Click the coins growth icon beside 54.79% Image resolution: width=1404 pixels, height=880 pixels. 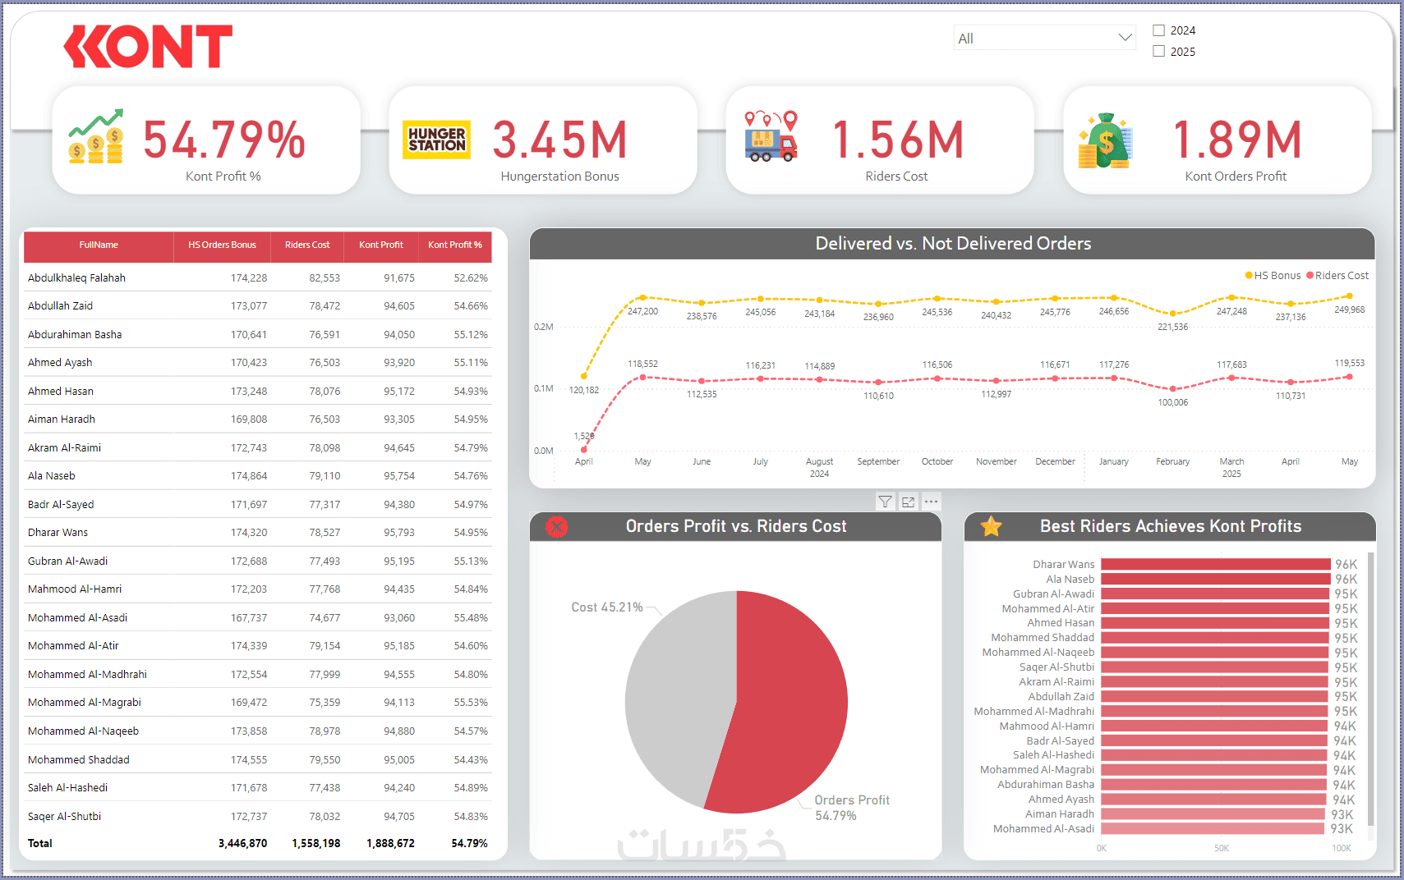96,137
